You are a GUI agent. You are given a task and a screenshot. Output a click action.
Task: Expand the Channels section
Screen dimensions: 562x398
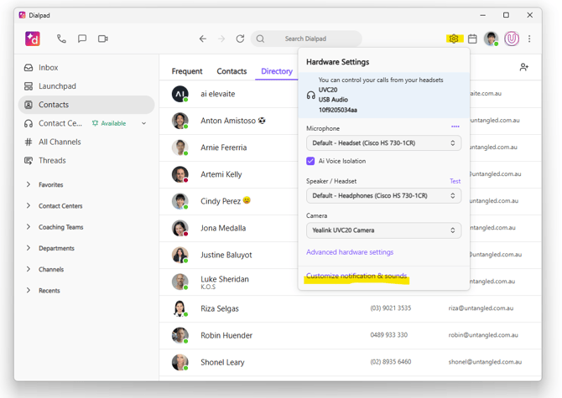[29, 269]
